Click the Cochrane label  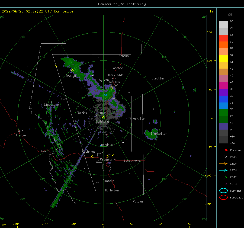pos(89,152)
